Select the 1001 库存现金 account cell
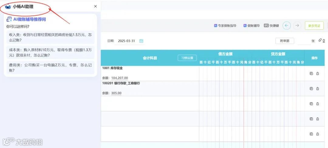 pyautogui.click(x=150, y=74)
